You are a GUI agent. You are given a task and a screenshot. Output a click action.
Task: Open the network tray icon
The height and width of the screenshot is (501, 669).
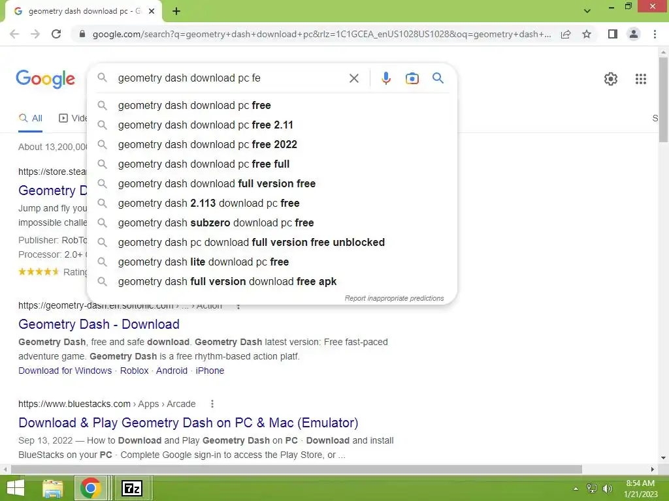(592, 489)
